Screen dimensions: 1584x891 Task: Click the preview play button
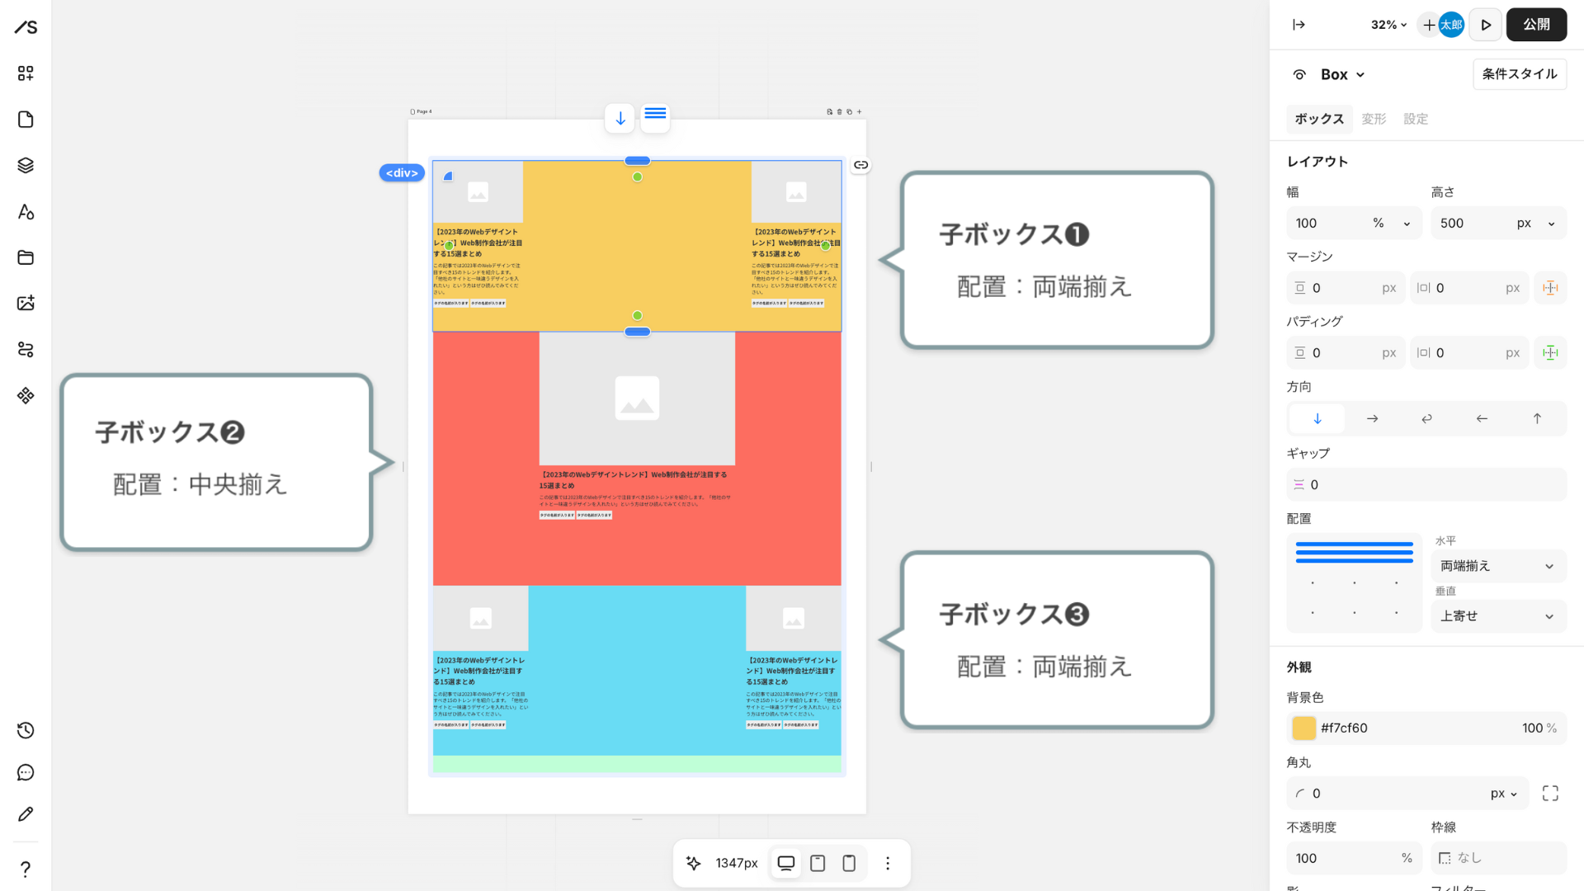tap(1485, 25)
